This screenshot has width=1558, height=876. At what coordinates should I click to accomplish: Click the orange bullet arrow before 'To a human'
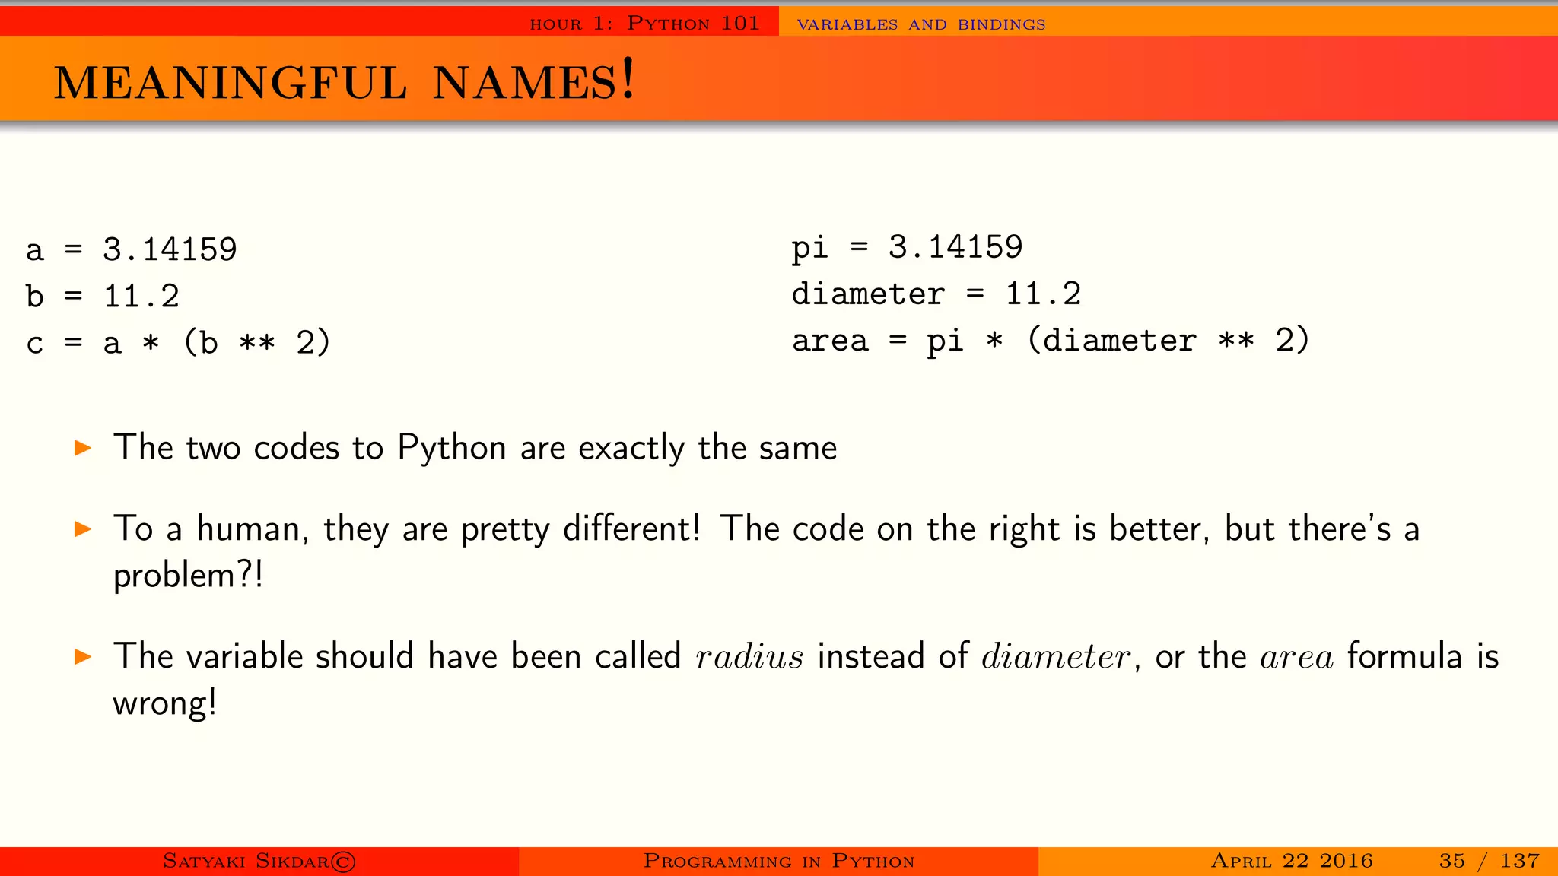83,529
